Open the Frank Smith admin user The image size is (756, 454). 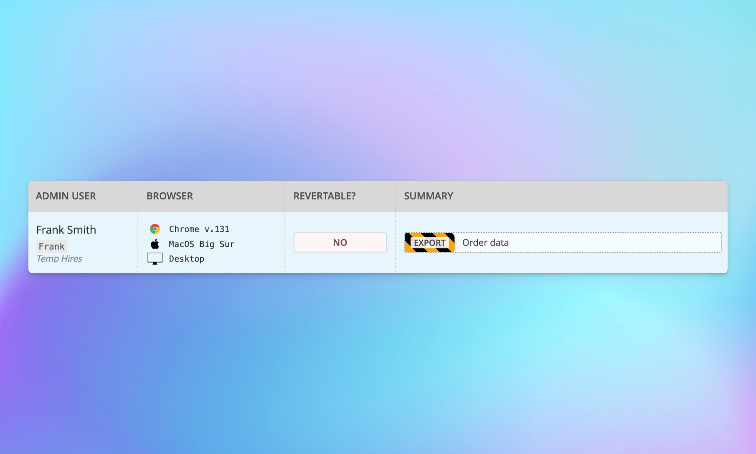coord(66,230)
